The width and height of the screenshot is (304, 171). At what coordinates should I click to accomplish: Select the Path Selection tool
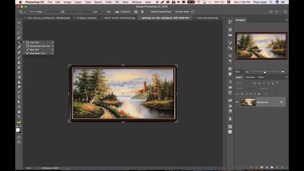pos(19,102)
